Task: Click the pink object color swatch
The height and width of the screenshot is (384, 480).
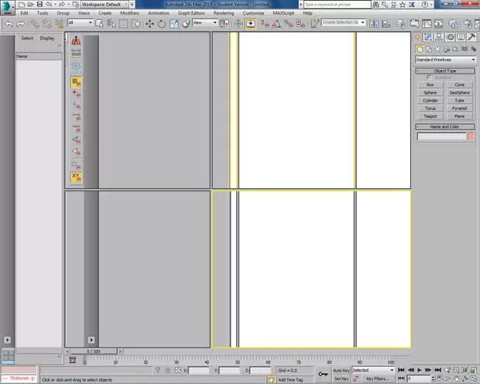Action: 471,136
